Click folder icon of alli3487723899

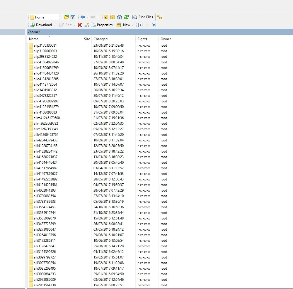click(31, 224)
